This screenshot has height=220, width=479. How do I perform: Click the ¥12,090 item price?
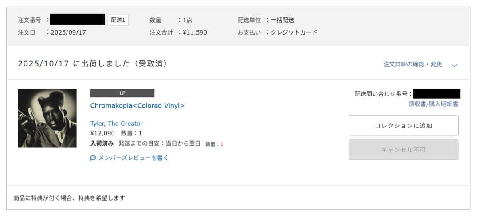102,133
